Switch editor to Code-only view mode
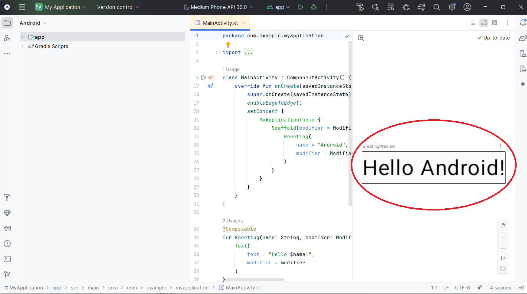The image size is (527, 294). point(473,23)
